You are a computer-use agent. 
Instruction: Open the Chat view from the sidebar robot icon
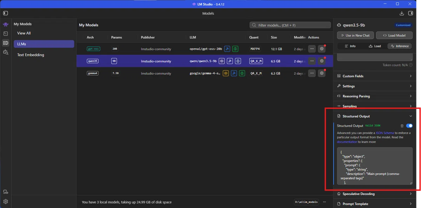coord(5,24)
